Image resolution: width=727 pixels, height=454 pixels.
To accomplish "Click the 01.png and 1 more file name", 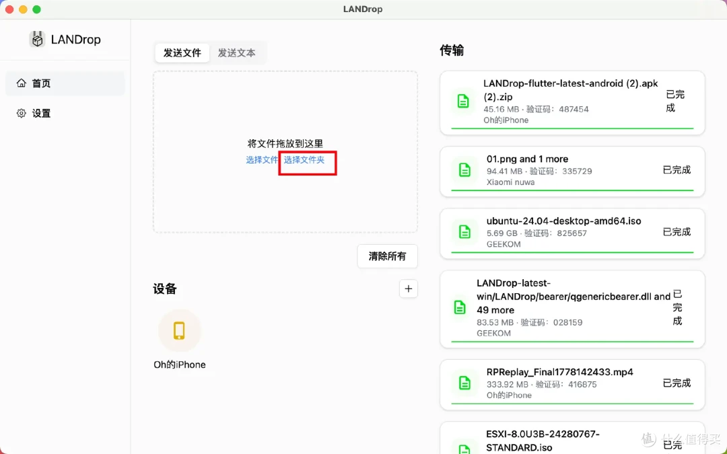I will (x=527, y=159).
